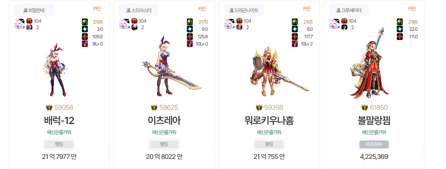
Task: Select the 크루세이더 class tag
Action: [349, 11]
